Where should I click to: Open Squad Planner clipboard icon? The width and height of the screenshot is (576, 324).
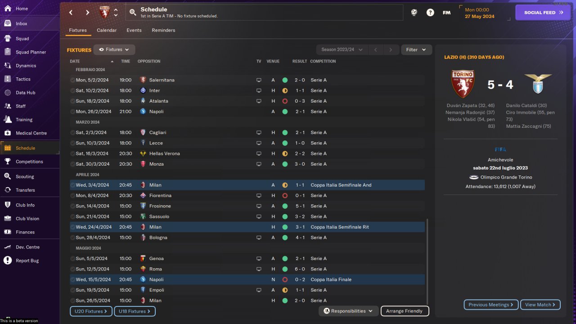tap(8, 52)
